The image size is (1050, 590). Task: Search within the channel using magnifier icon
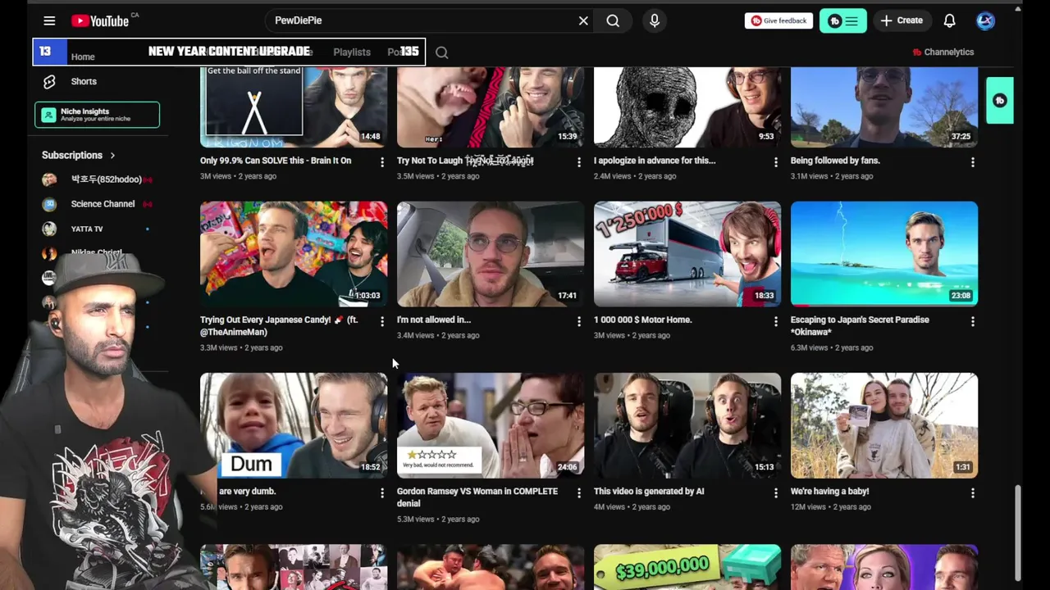point(441,53)
